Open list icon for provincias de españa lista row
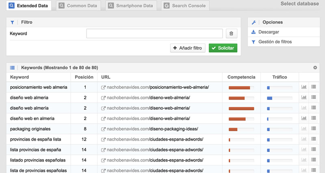This screenshot has width=325, height=173. (x=314, y=139)
